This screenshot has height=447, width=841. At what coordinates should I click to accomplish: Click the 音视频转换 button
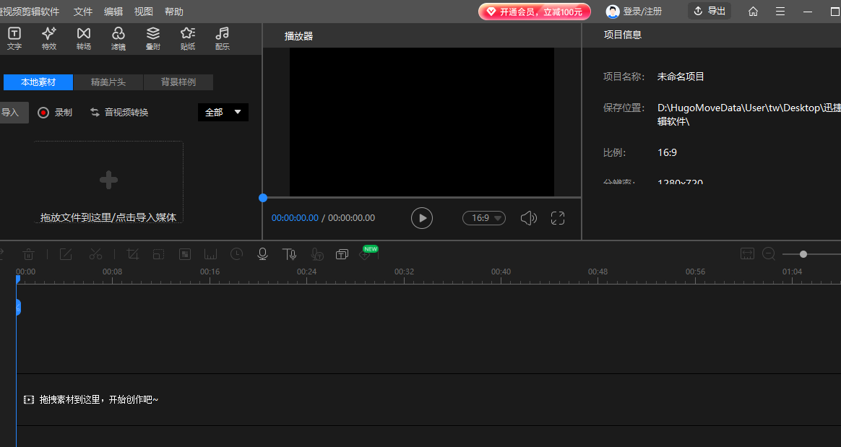(118, 112)
